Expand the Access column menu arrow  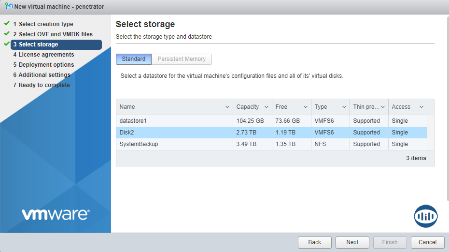[421, 107]
